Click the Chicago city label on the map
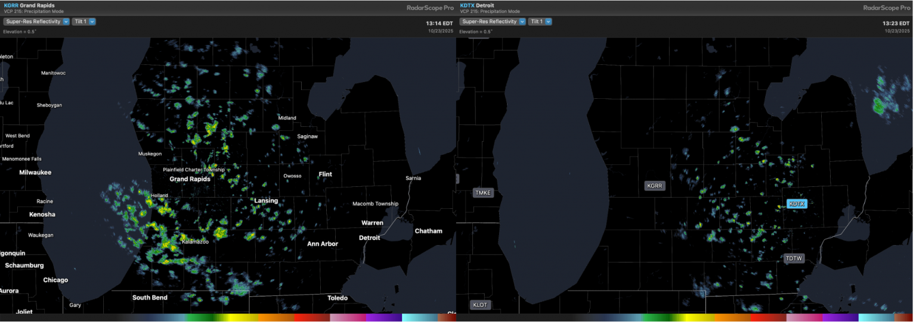The image size is (916, 322). click(55, 280)
